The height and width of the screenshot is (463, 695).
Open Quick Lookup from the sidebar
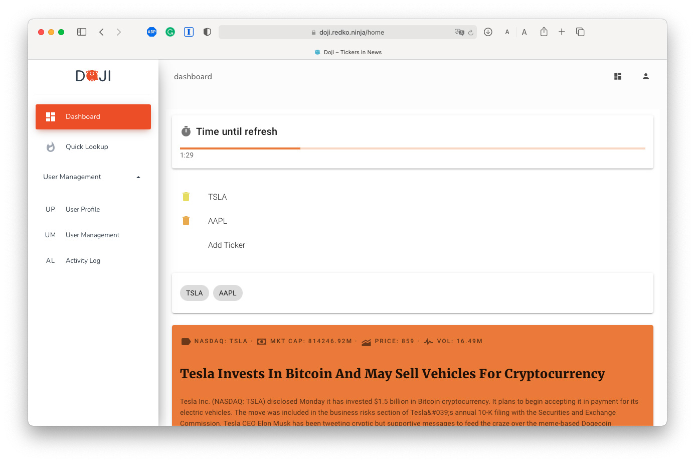87,147
